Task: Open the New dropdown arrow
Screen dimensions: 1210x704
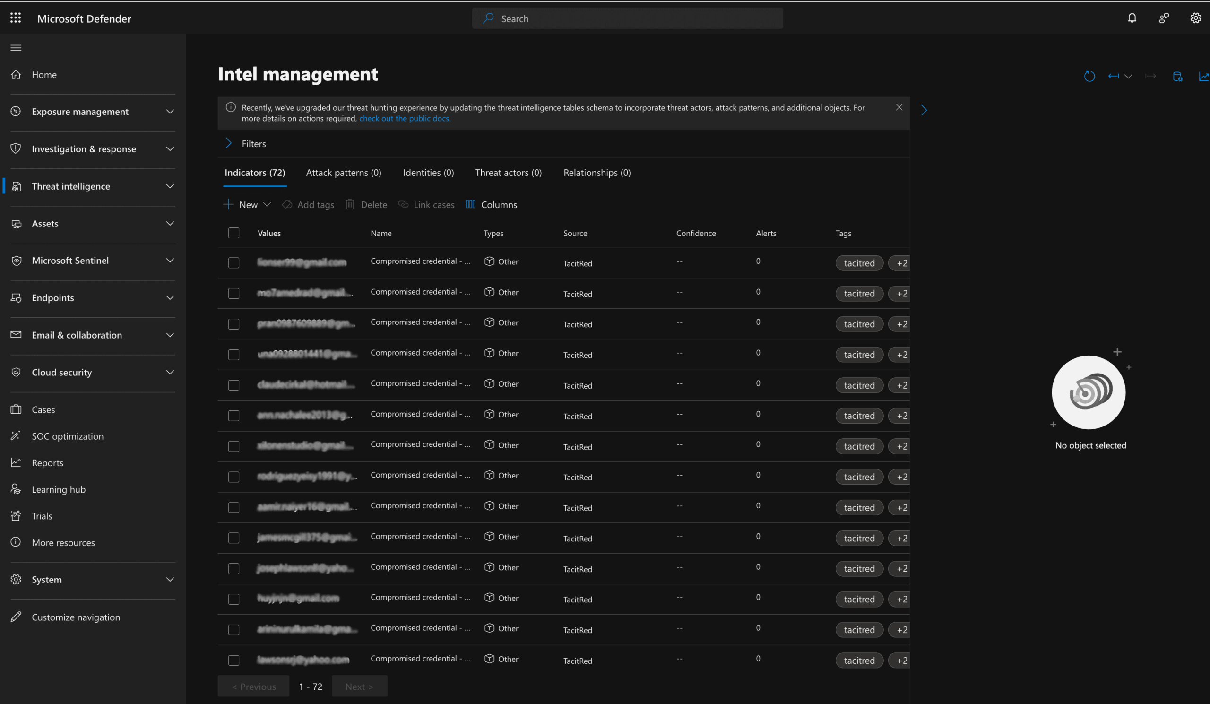Action: (x=267, y=205)
